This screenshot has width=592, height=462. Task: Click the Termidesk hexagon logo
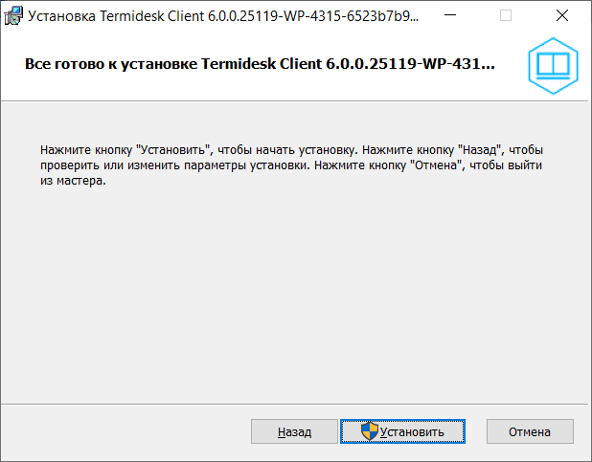pos(554,65)
